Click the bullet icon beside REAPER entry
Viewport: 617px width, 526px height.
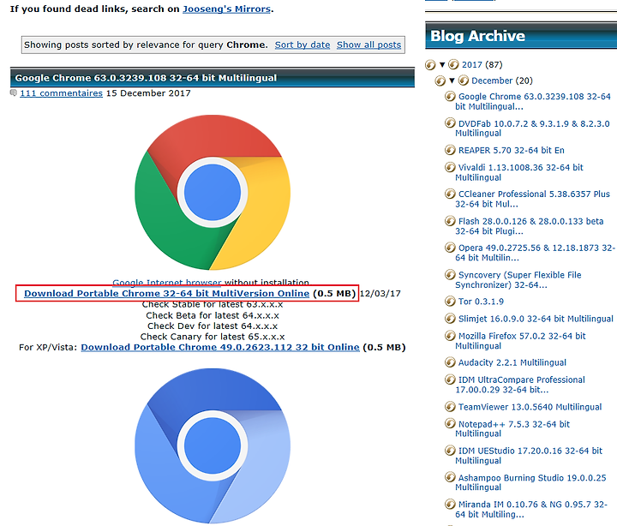(450, 150)
